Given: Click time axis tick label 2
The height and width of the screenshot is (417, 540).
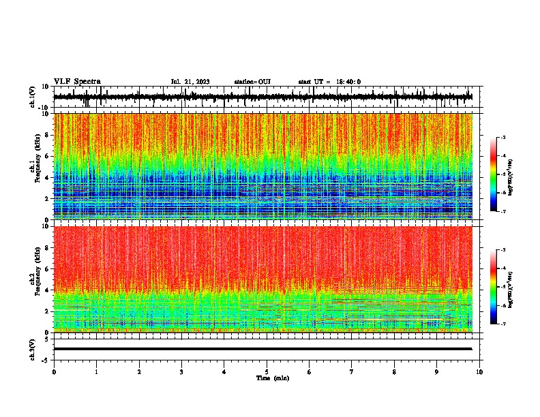Looking at the screenshot, I should (x=139, y=372).
